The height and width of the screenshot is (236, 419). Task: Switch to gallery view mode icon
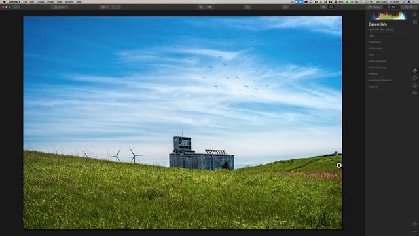[323, 7]
